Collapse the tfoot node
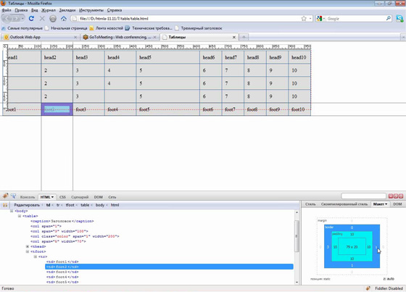Viewport: 406px width, 292px height. coord(28,251)
